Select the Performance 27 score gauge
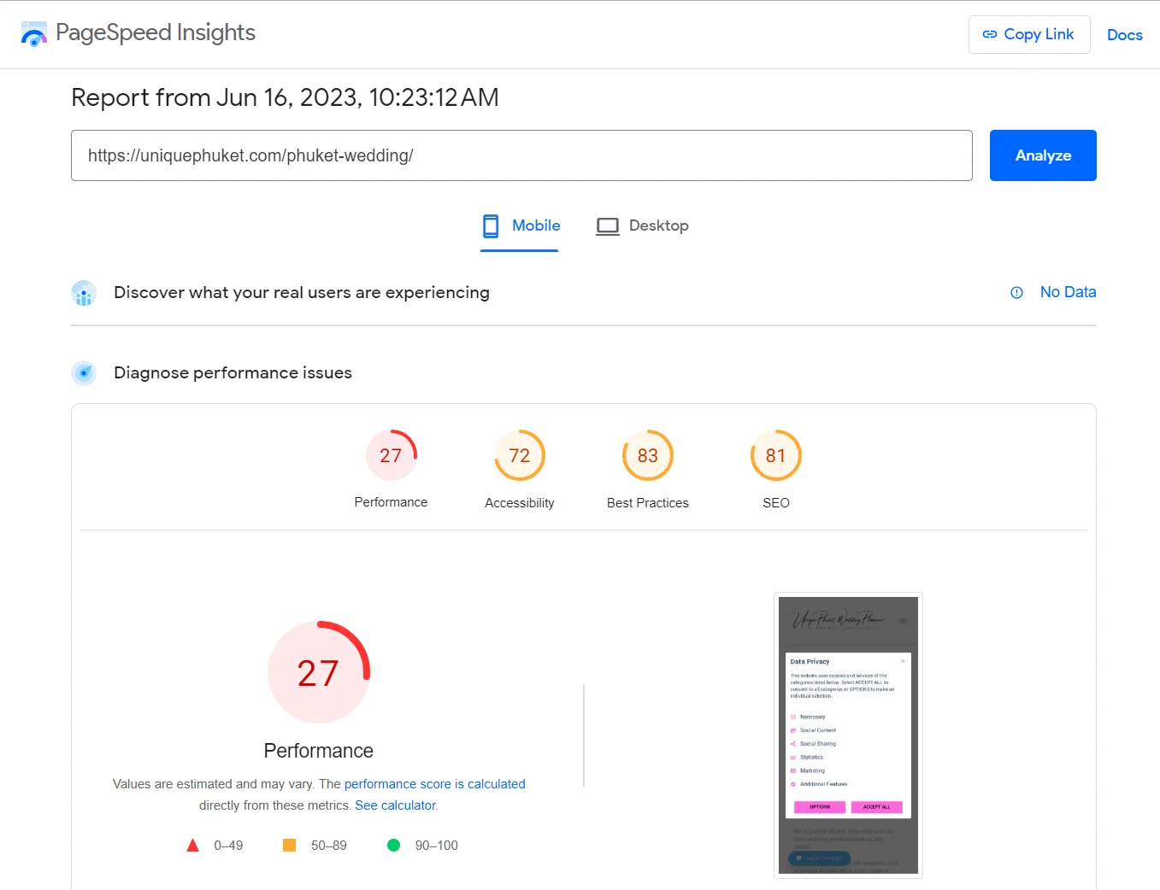This screenshot has width=1160, height=890. 391,455
